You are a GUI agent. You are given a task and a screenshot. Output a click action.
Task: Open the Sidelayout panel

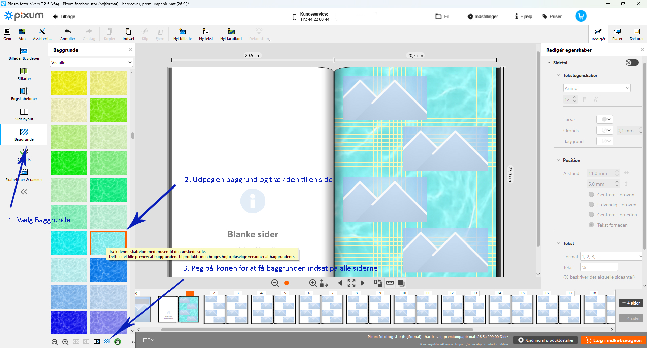[24, 114]
